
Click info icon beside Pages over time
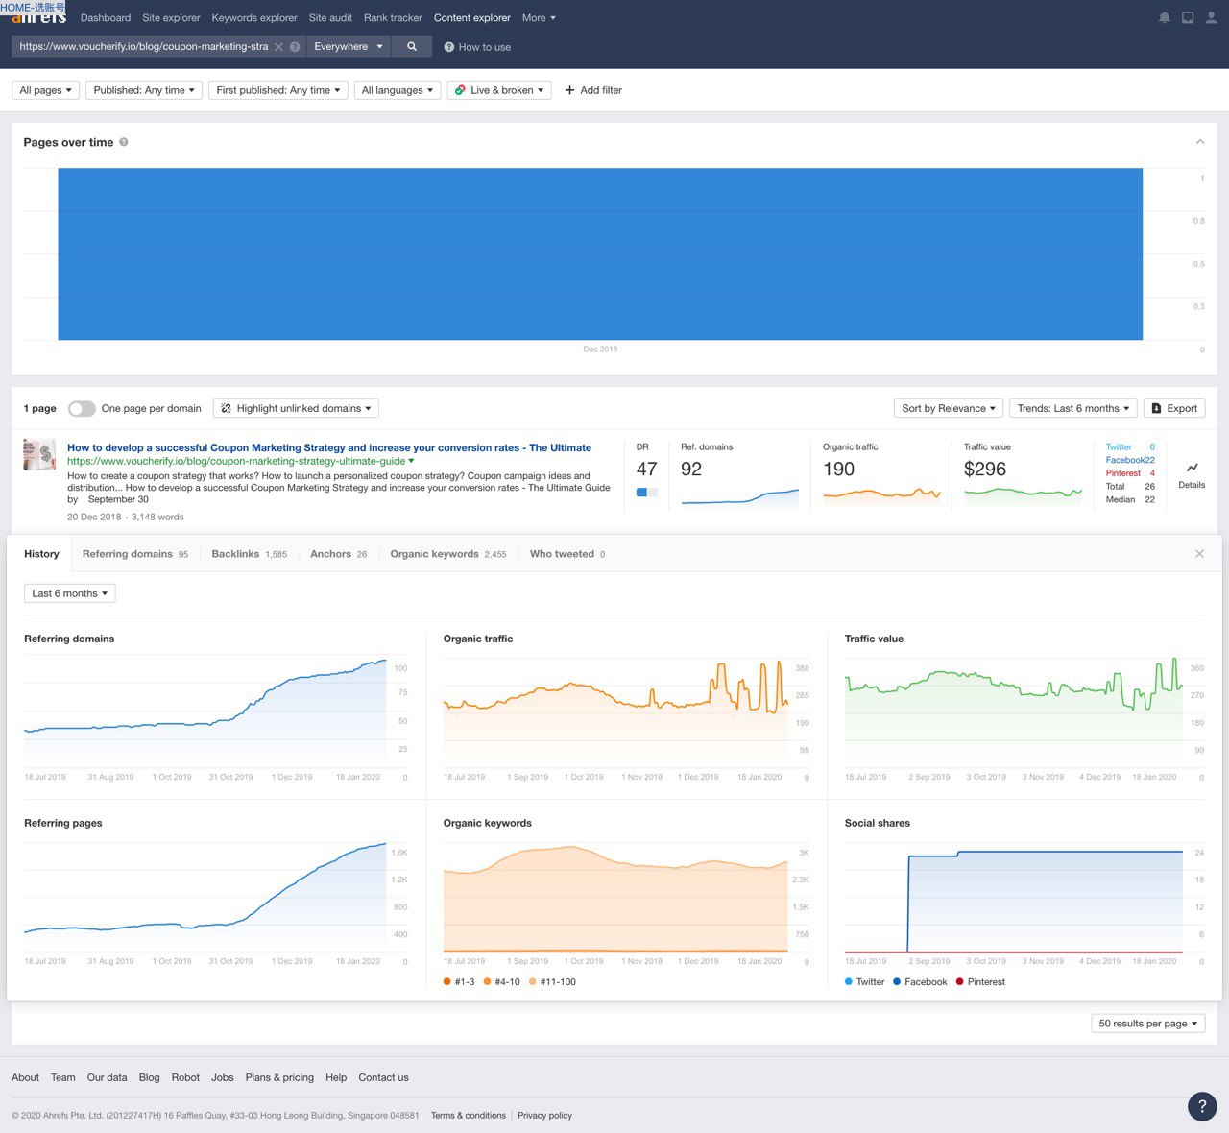pos(124,142)
